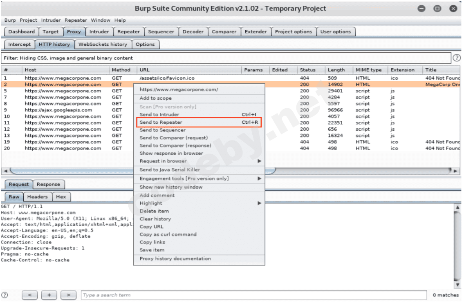
Task: Click the filter bar to edit filters
Action: pos(226,58)
